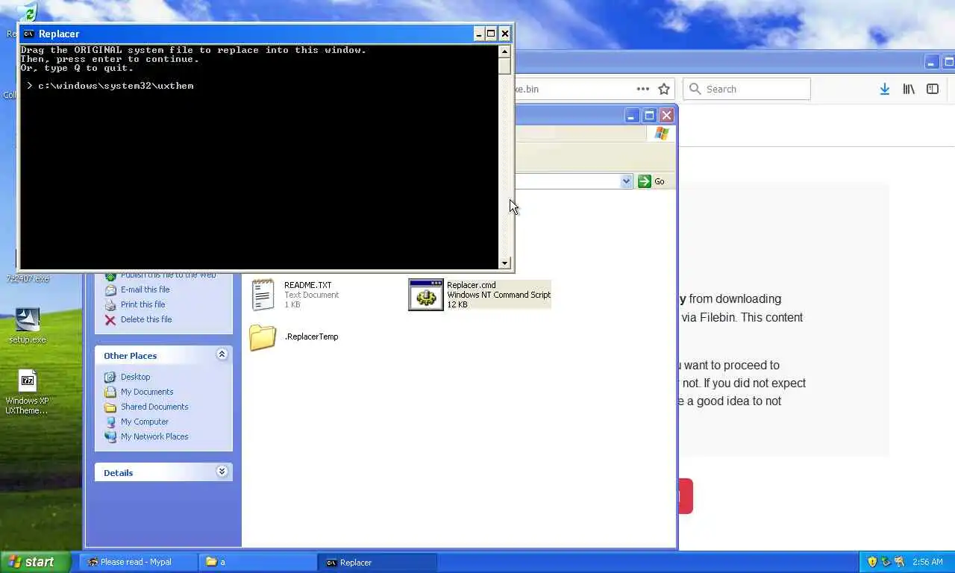Open the Explorer address bar dropdown
This screenshot has height=573, width=955.
pos(626,181)
